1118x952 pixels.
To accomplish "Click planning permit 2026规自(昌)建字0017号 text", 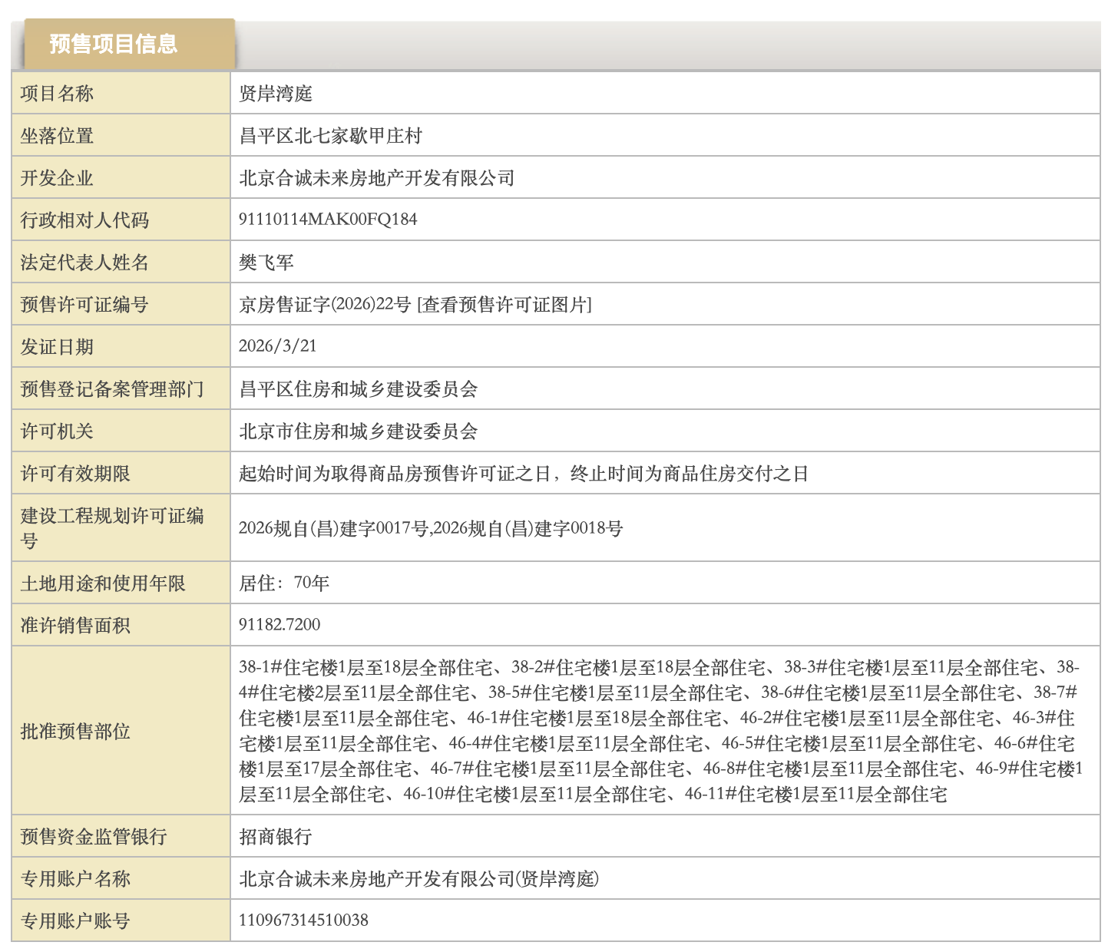I will tap(333, 528).
